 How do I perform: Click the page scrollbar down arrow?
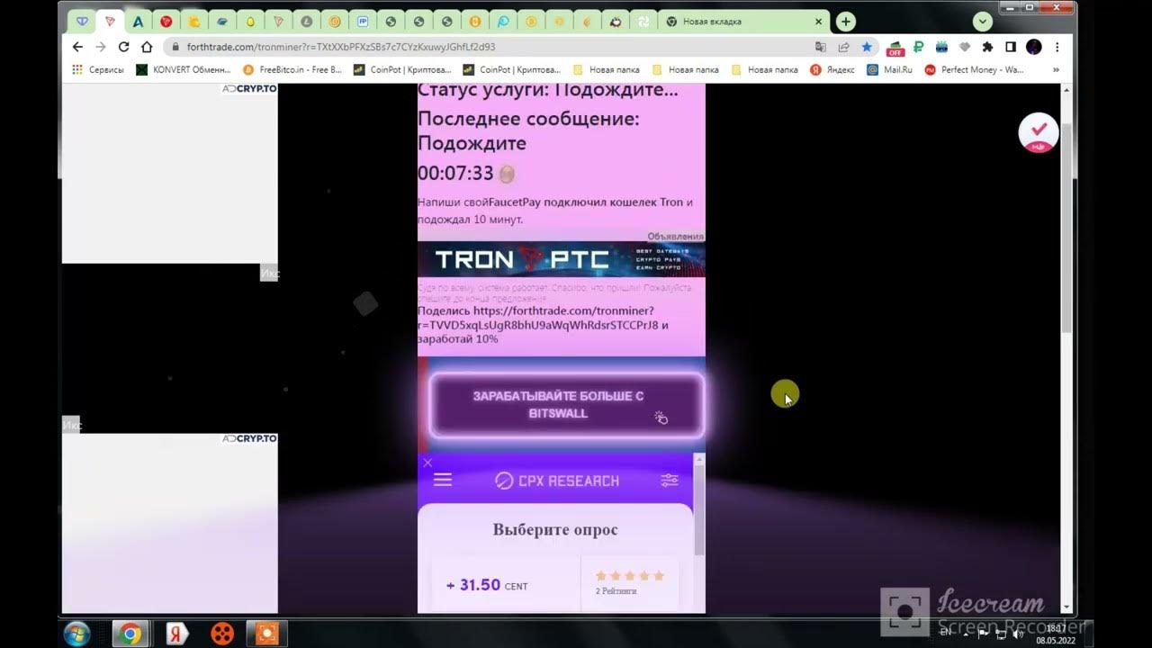click(x=1067, y=608)
